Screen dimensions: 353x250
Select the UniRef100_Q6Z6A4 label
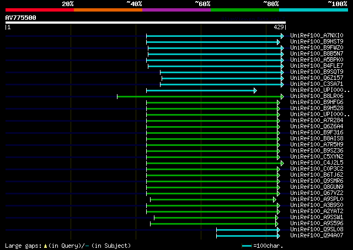[317, 127]
